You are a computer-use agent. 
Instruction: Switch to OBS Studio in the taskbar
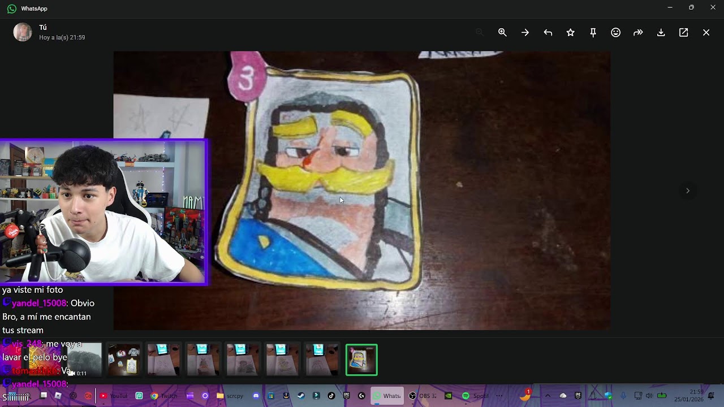pos(423,396)
